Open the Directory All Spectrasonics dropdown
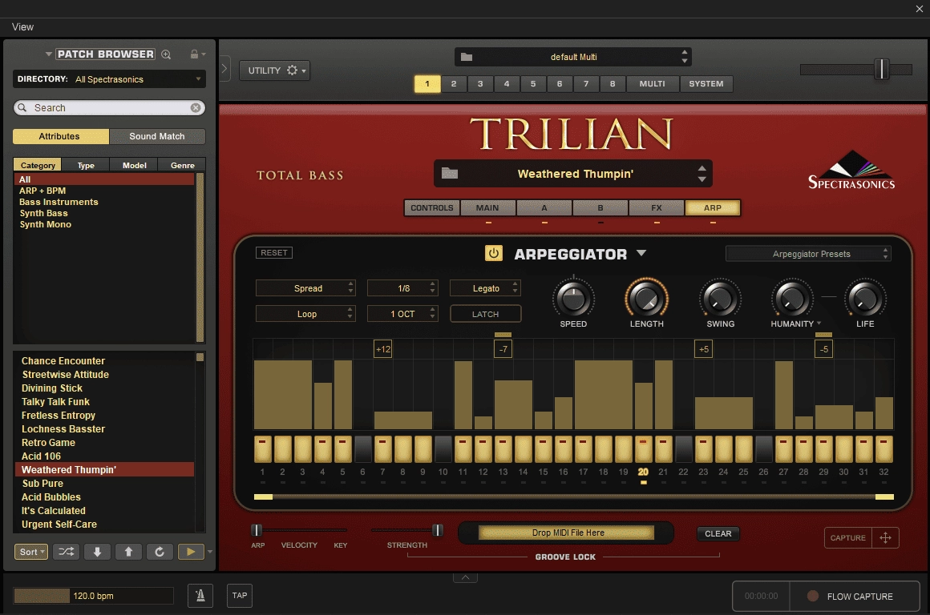 (109, 78)
